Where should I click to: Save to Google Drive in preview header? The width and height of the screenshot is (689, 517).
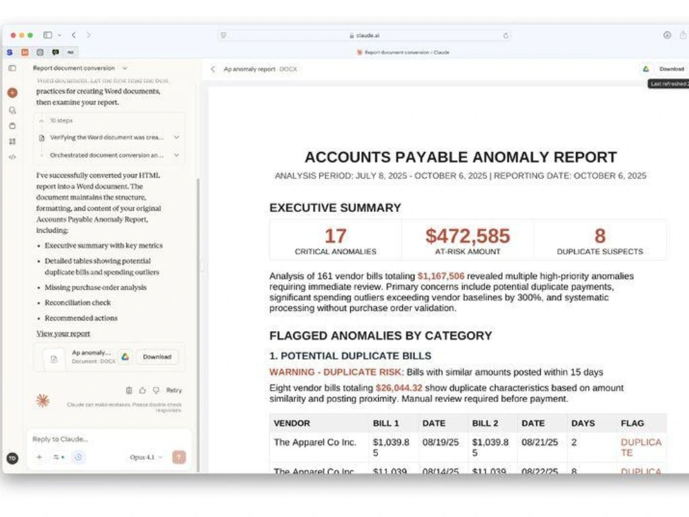click(x=646, y=69)
